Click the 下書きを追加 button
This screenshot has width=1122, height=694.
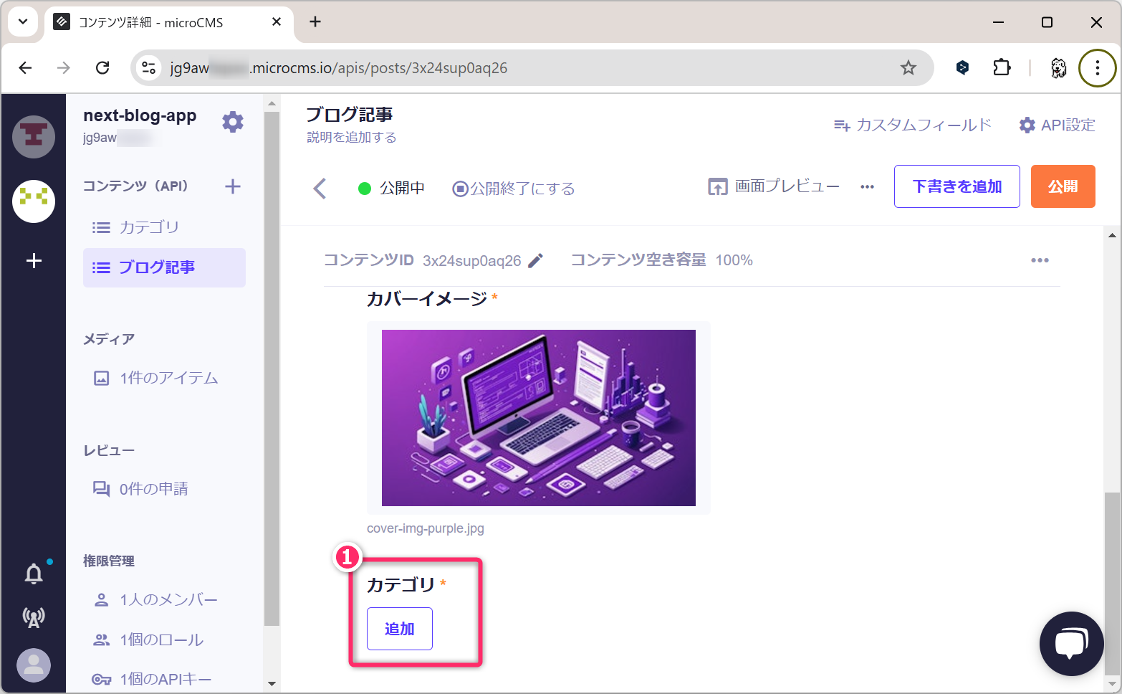956,186
